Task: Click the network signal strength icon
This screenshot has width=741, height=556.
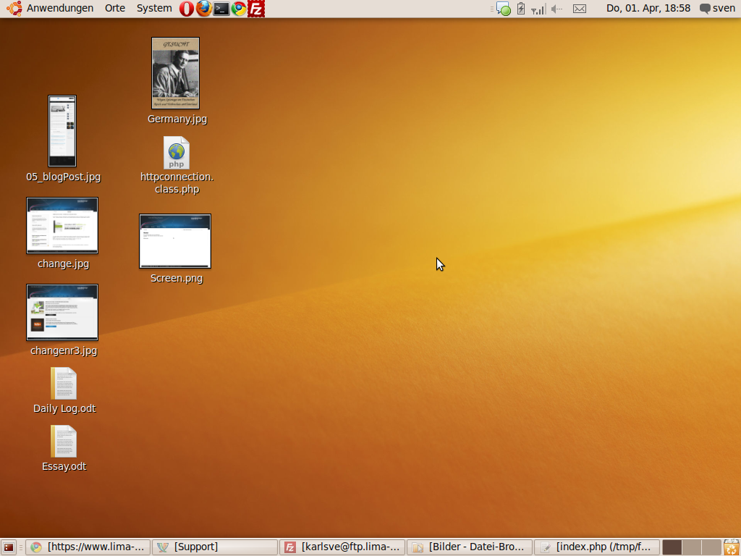Action: (538, 9)
